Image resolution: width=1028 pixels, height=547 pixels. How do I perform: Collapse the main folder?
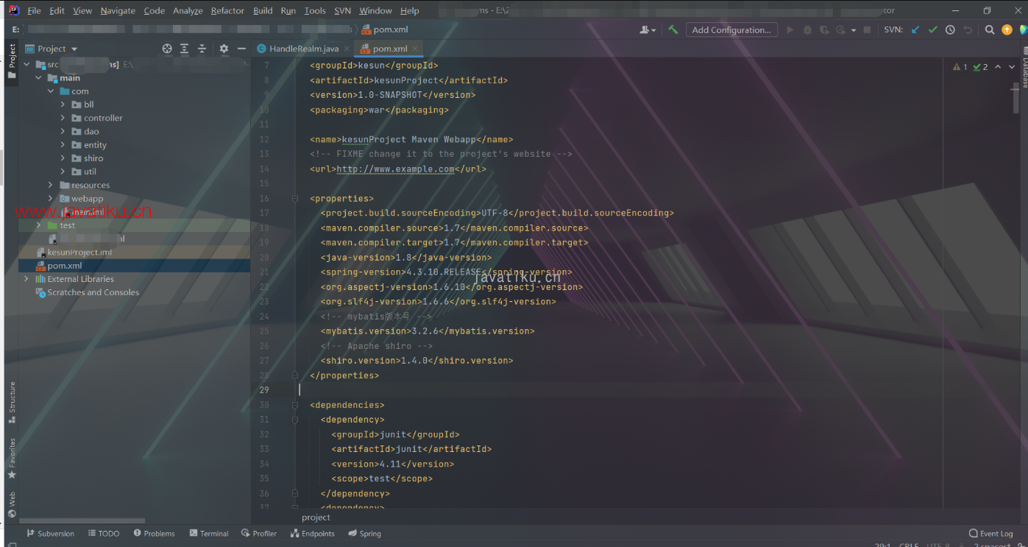[x=39, y=77]
